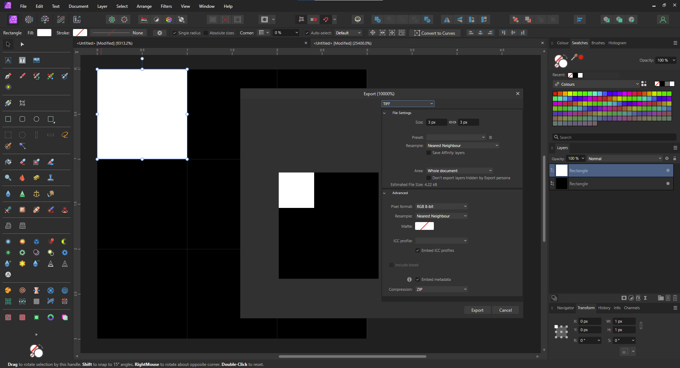
Task: Open the Filters menu
Action: pyautogui.click(x=166, y=6)
